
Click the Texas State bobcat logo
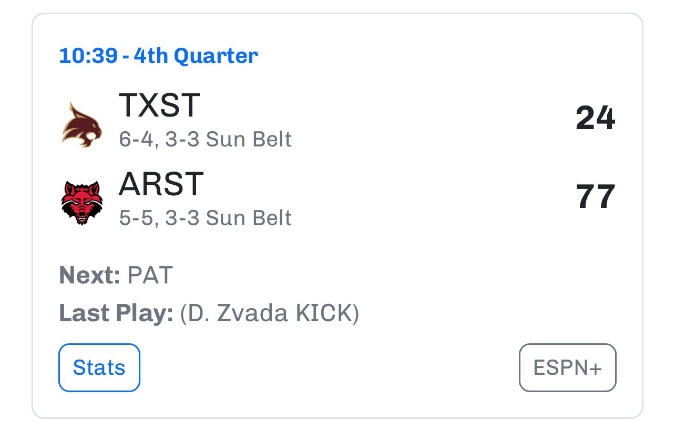(81, 124)
